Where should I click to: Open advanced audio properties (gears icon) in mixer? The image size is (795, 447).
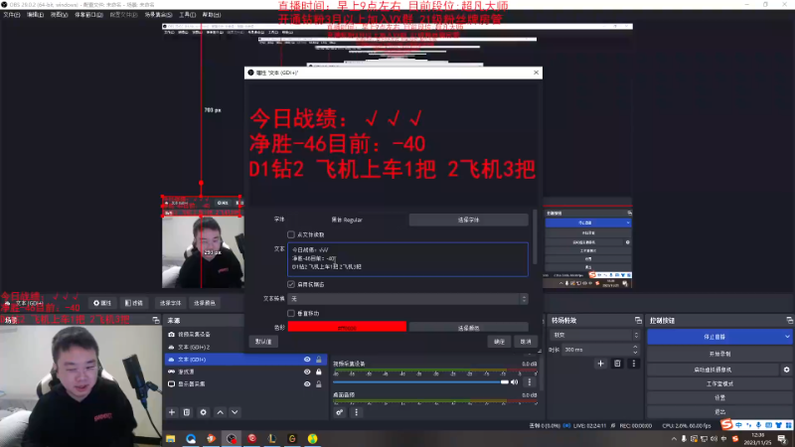pos(340,412)
